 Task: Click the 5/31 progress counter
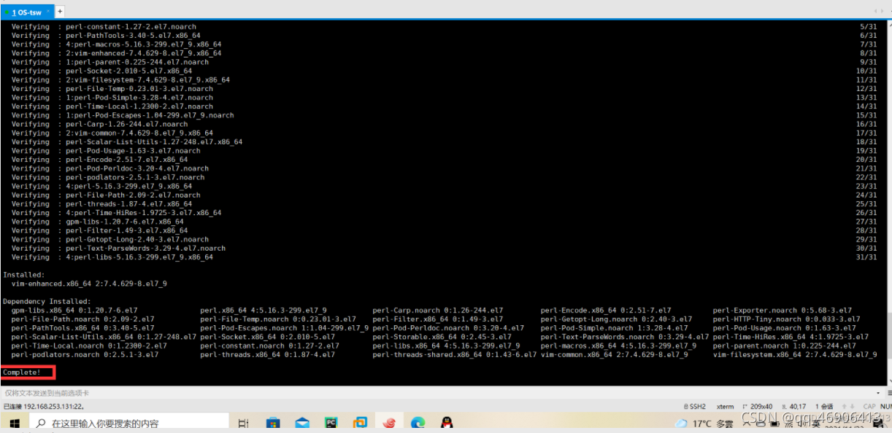[869, 27]
